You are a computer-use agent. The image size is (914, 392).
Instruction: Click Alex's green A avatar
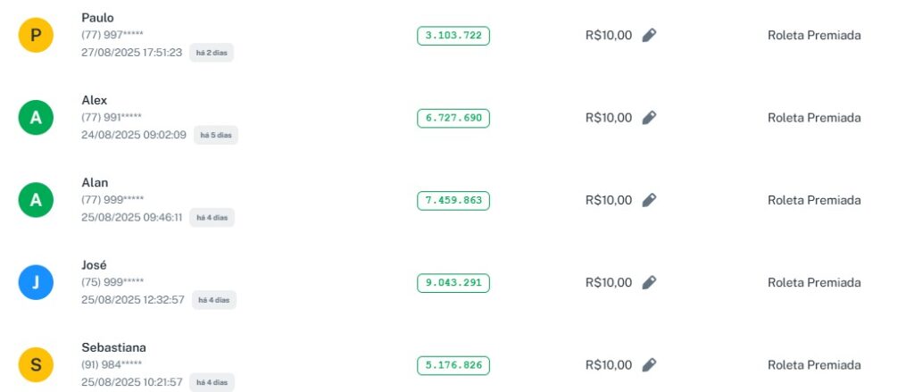point(36,118)
